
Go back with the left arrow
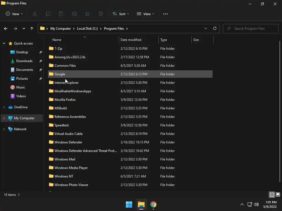click(6, 29)
